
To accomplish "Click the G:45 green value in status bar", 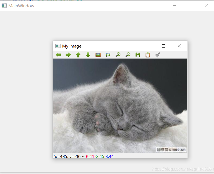I will pyautogui.click(x=100, y=156).
